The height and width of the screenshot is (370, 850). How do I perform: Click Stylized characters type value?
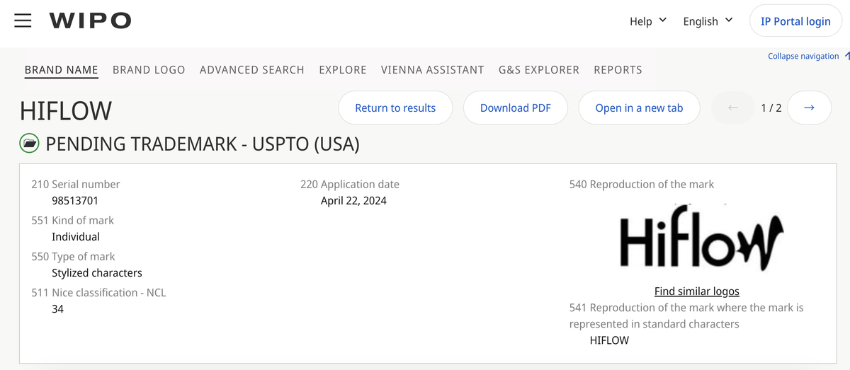click(97, 273)
